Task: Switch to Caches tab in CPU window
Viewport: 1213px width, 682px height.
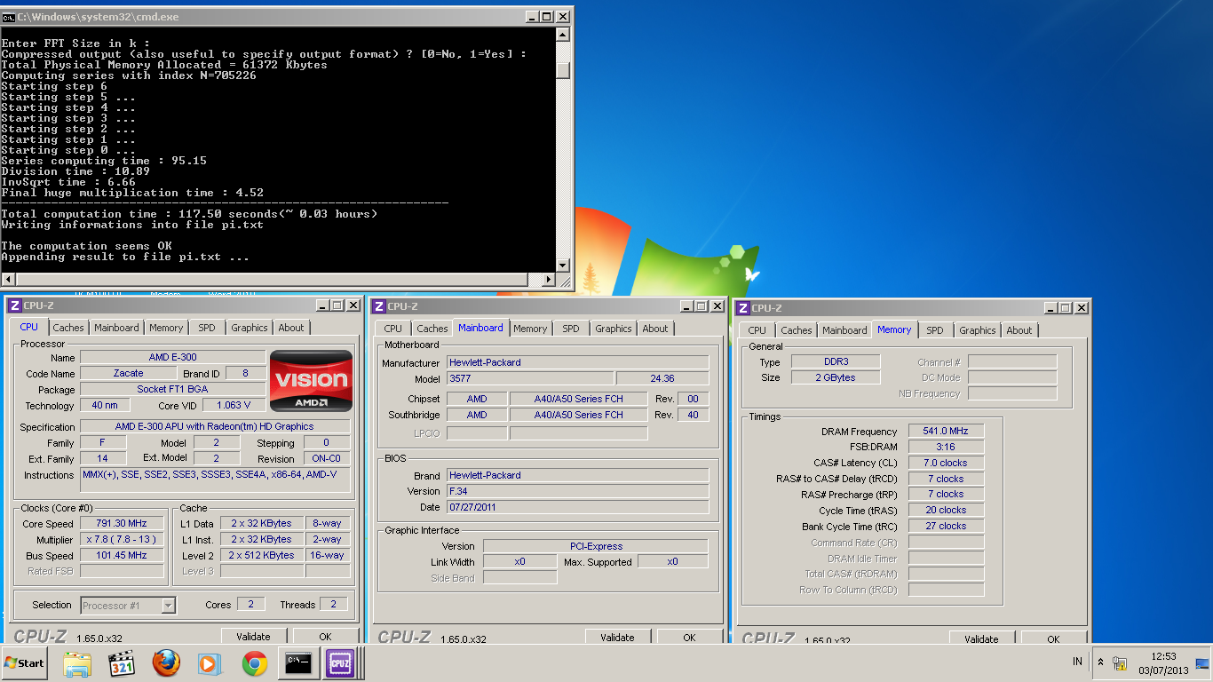Action: tap(68, 328)
